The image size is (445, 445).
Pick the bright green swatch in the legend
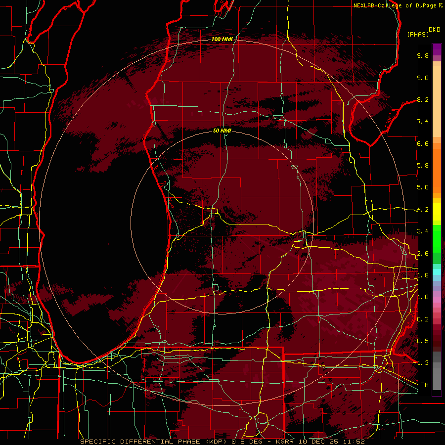(437, 238)
